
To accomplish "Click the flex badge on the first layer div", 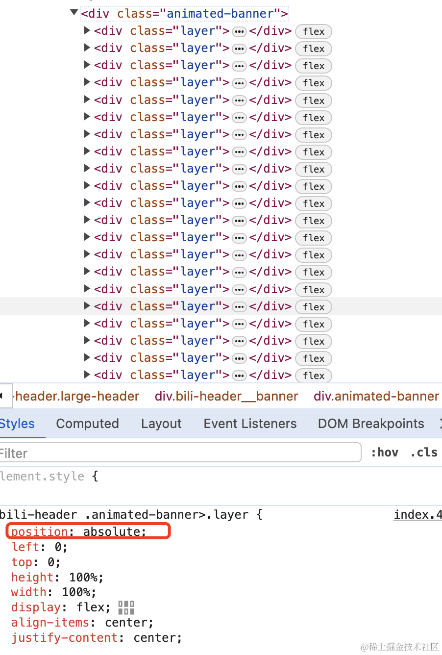I will [314, 31].
